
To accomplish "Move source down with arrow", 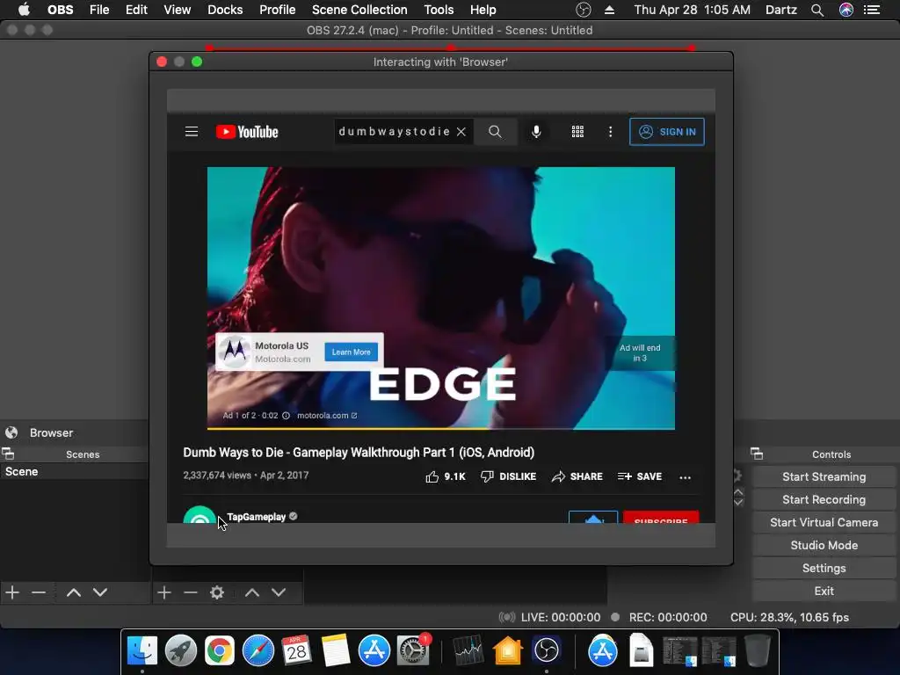I will (x=279, y=592).
